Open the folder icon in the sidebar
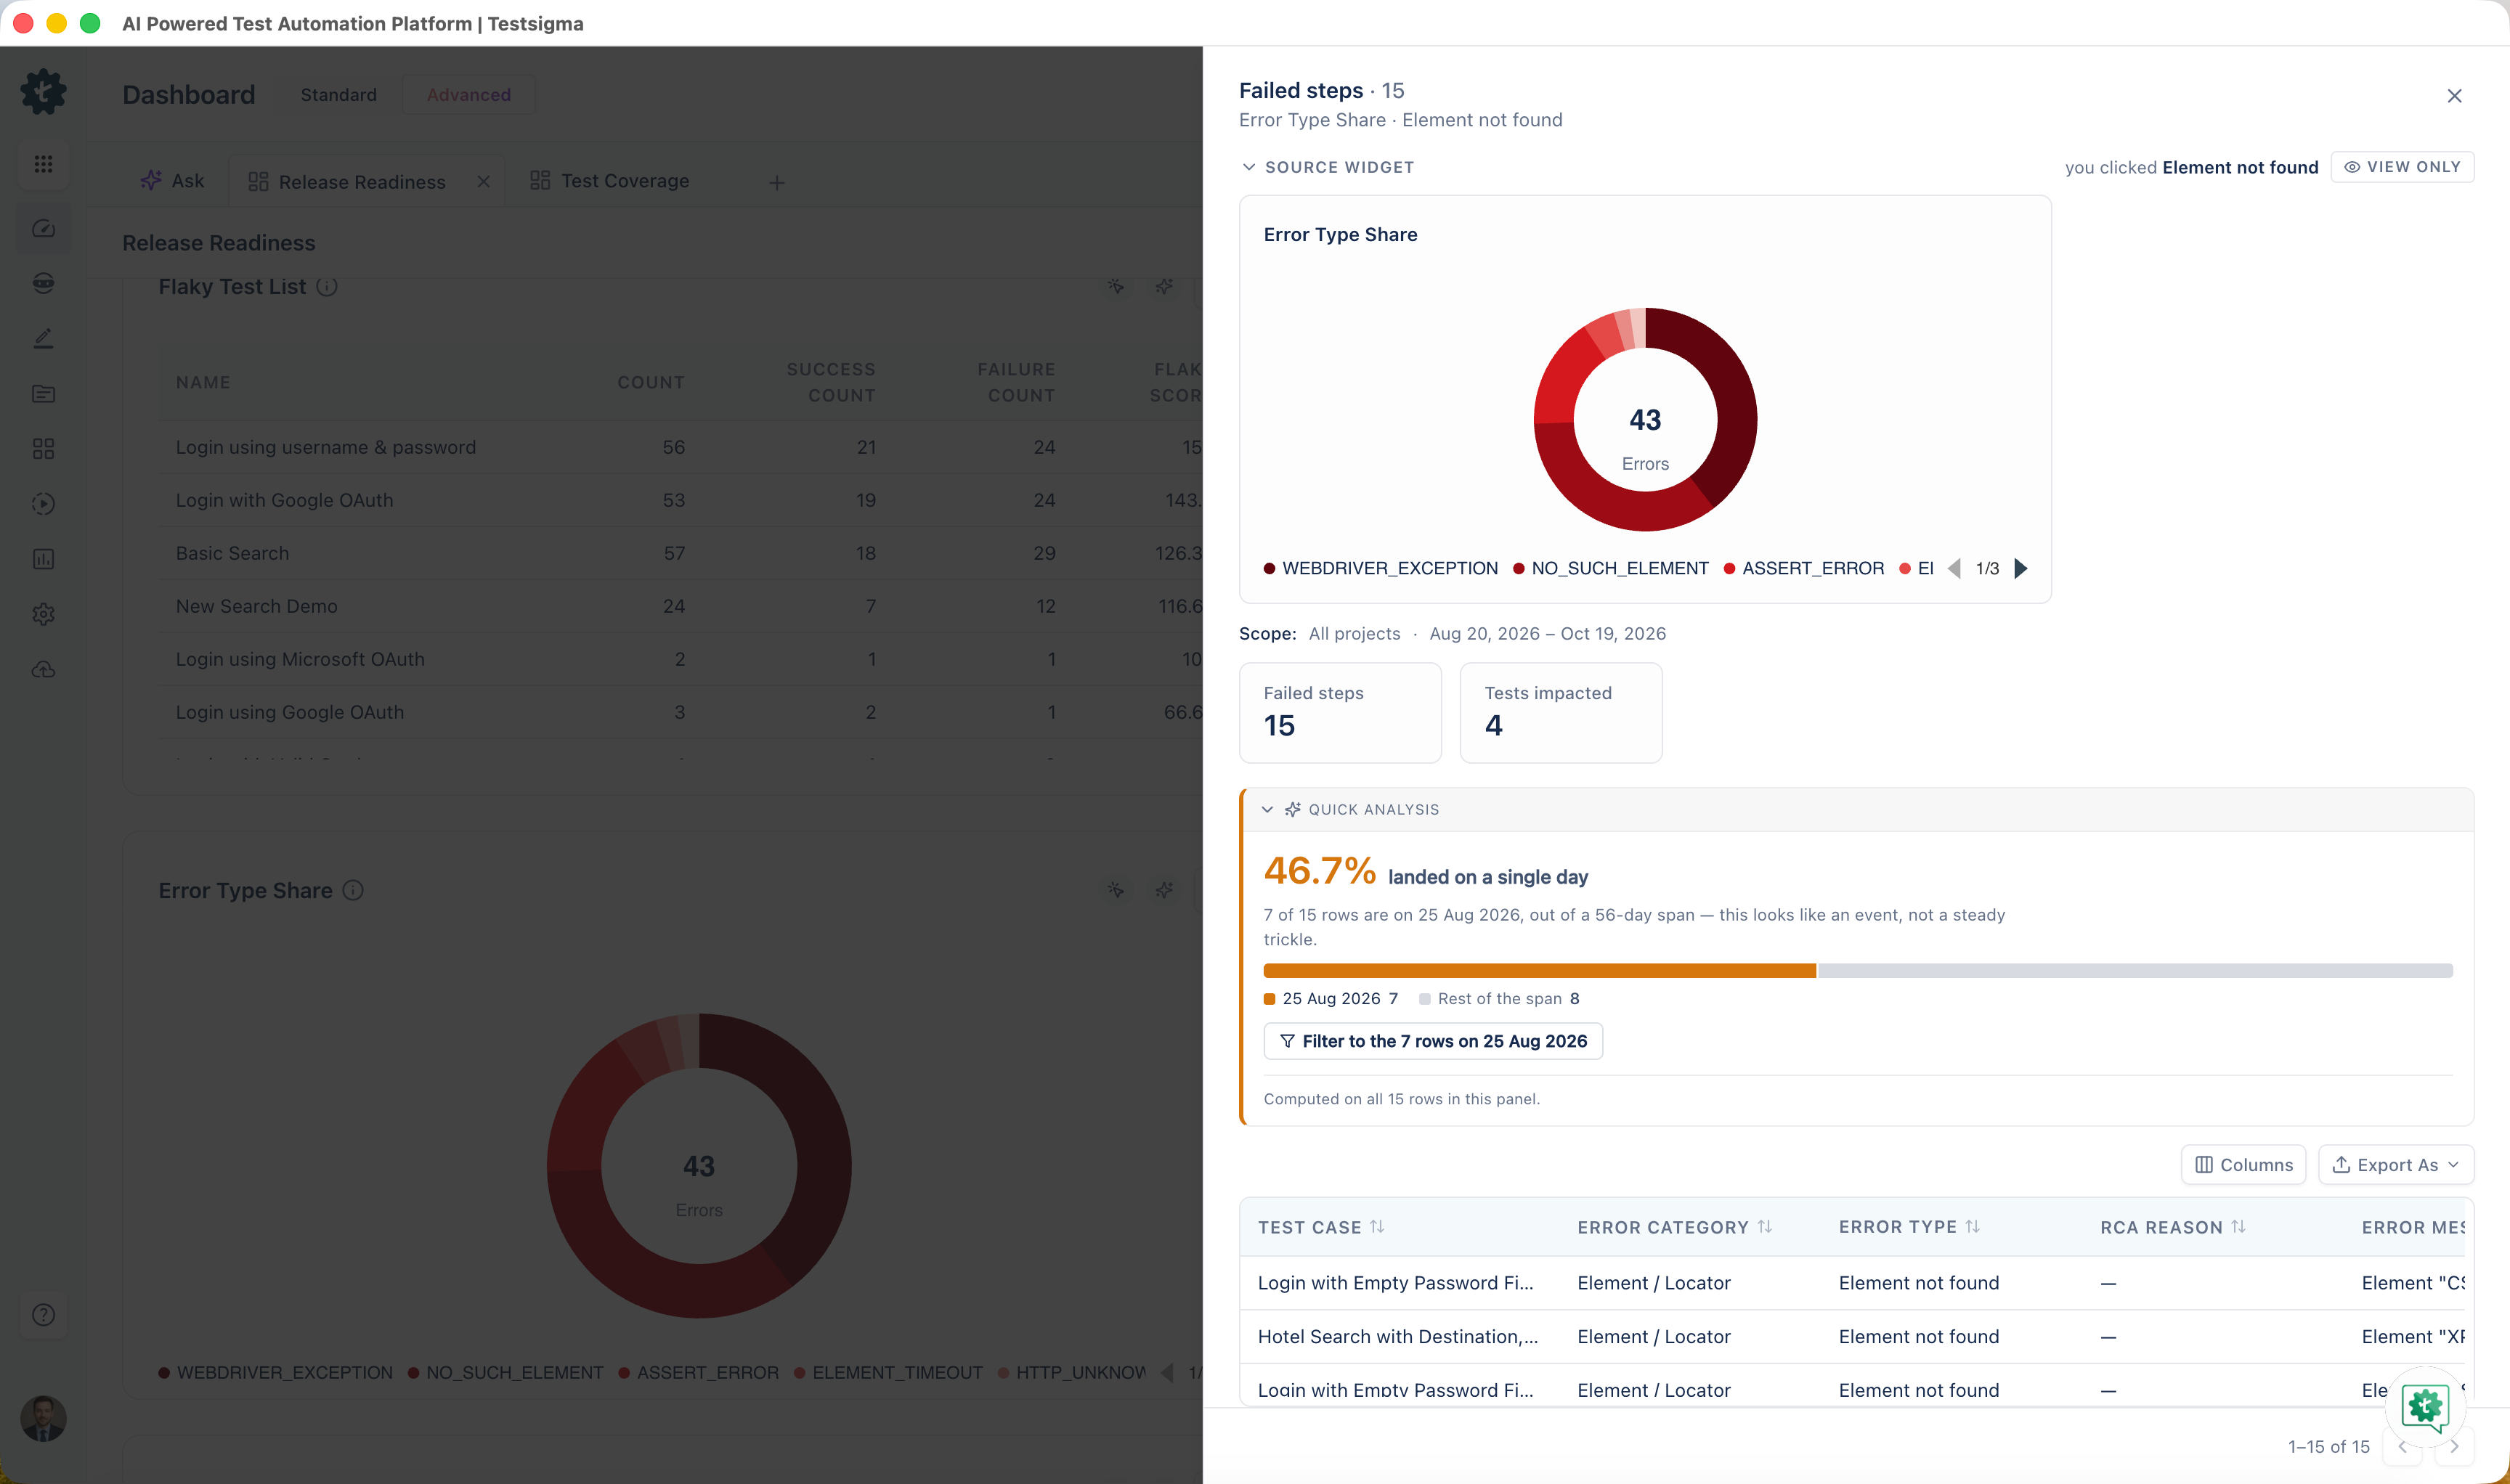This screenshot has height=1484, width=2510. pyautogui.click(x=43, y=394)
